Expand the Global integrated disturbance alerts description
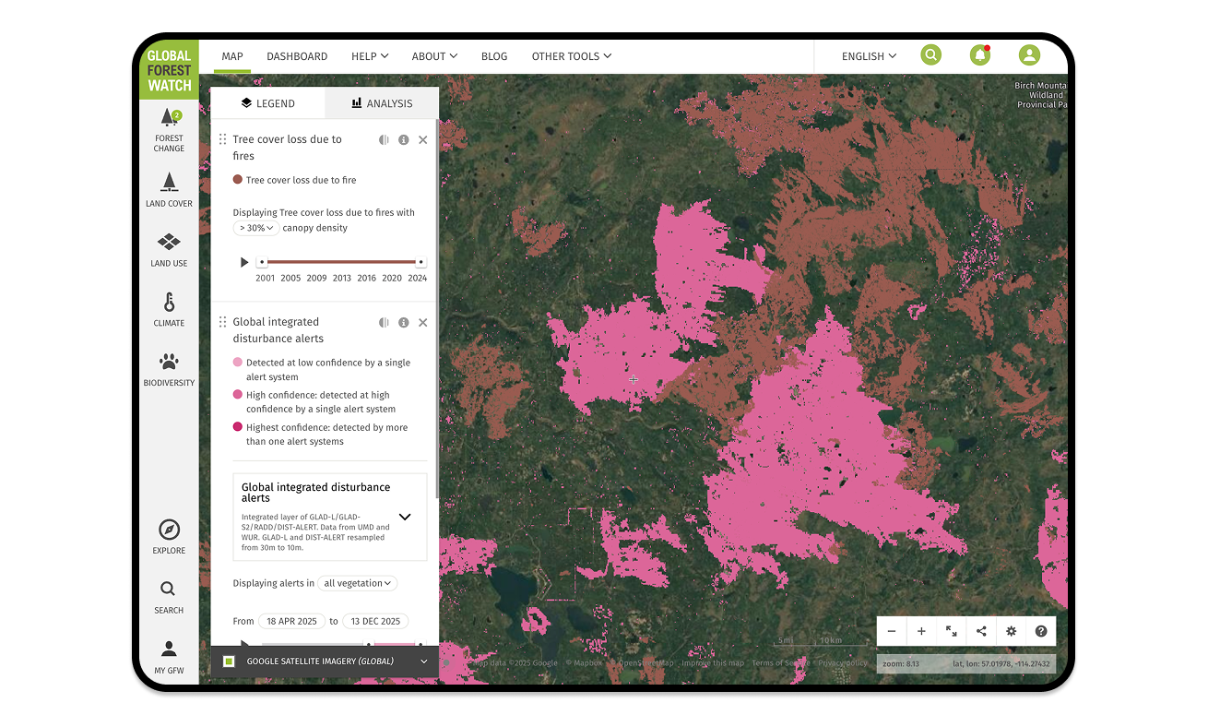Viewport: 1208px width, 727px height. (x=404, y=517)
